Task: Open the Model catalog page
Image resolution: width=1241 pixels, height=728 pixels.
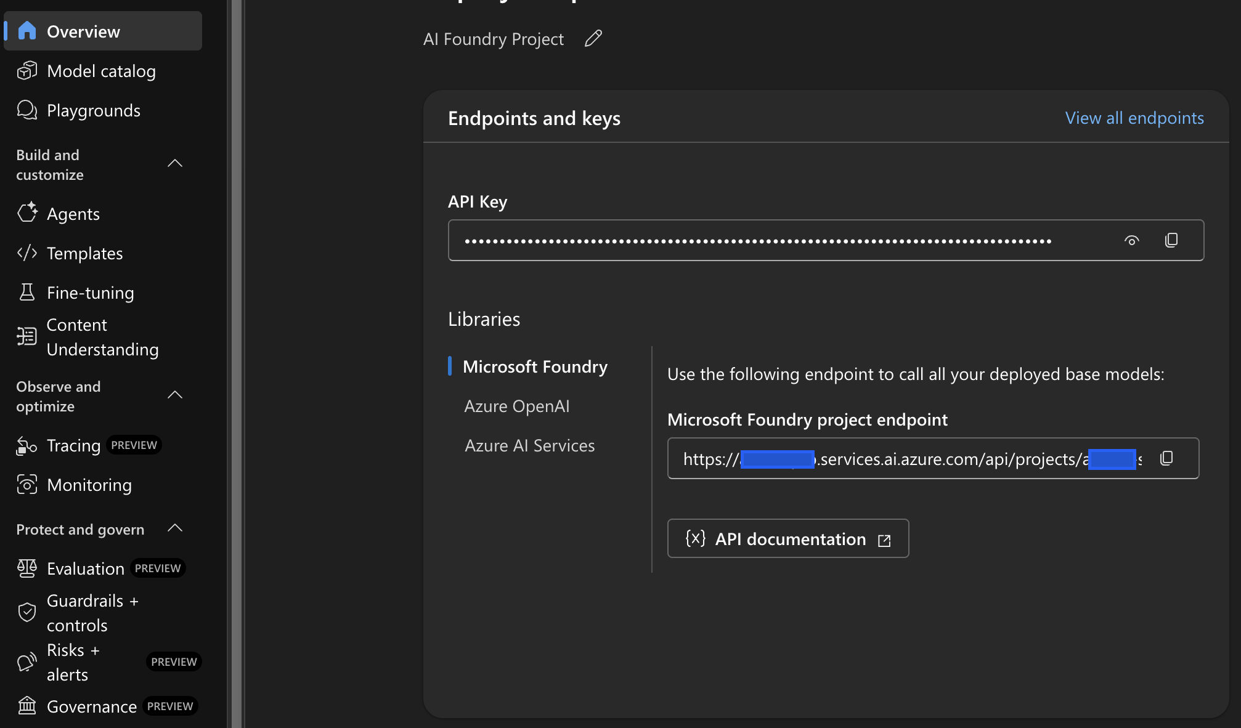Action: [x=101, y=71]
